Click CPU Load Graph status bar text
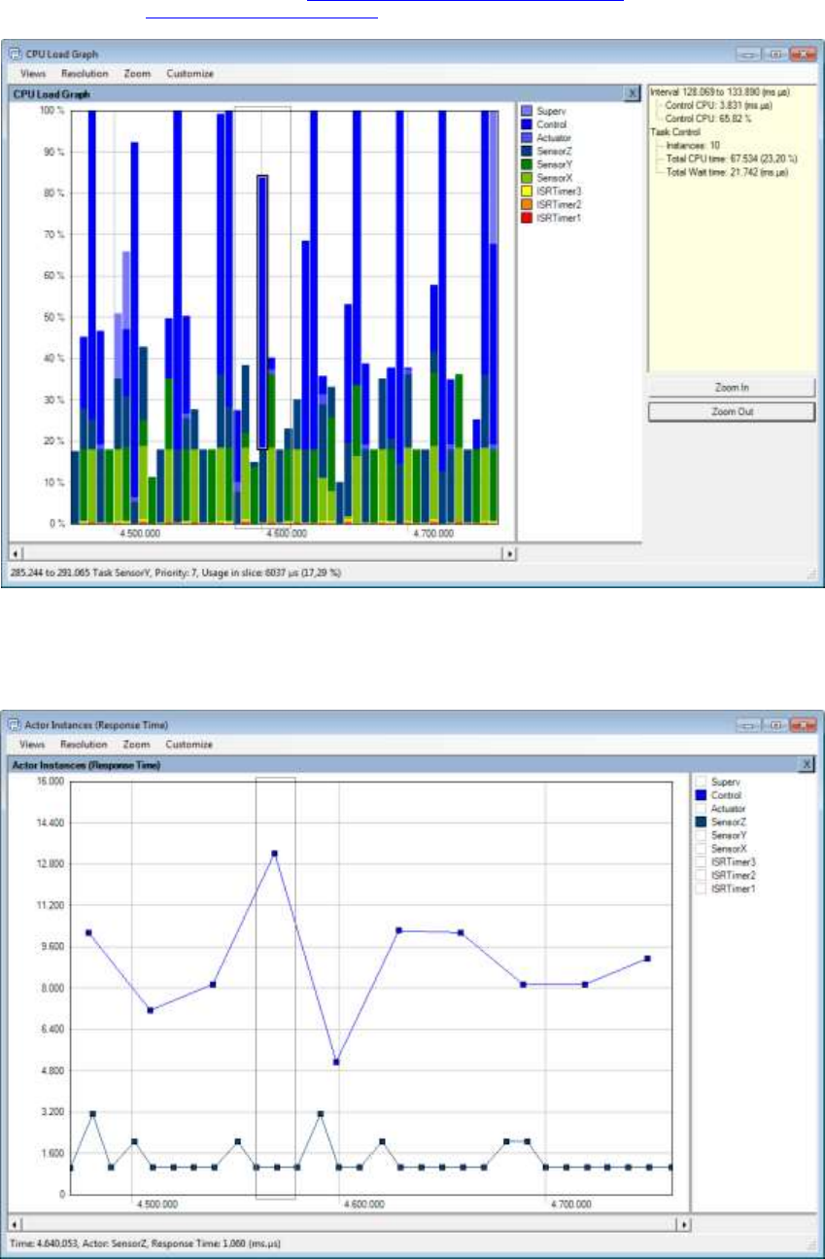This screenshot has height=1259, width=825. (x=176, y=575)
